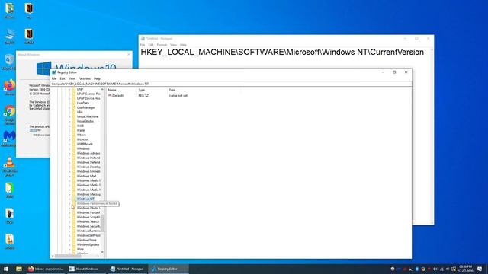Click tree scrollbar down arrow
488x274 pixels.
click(x=102, y=252)
